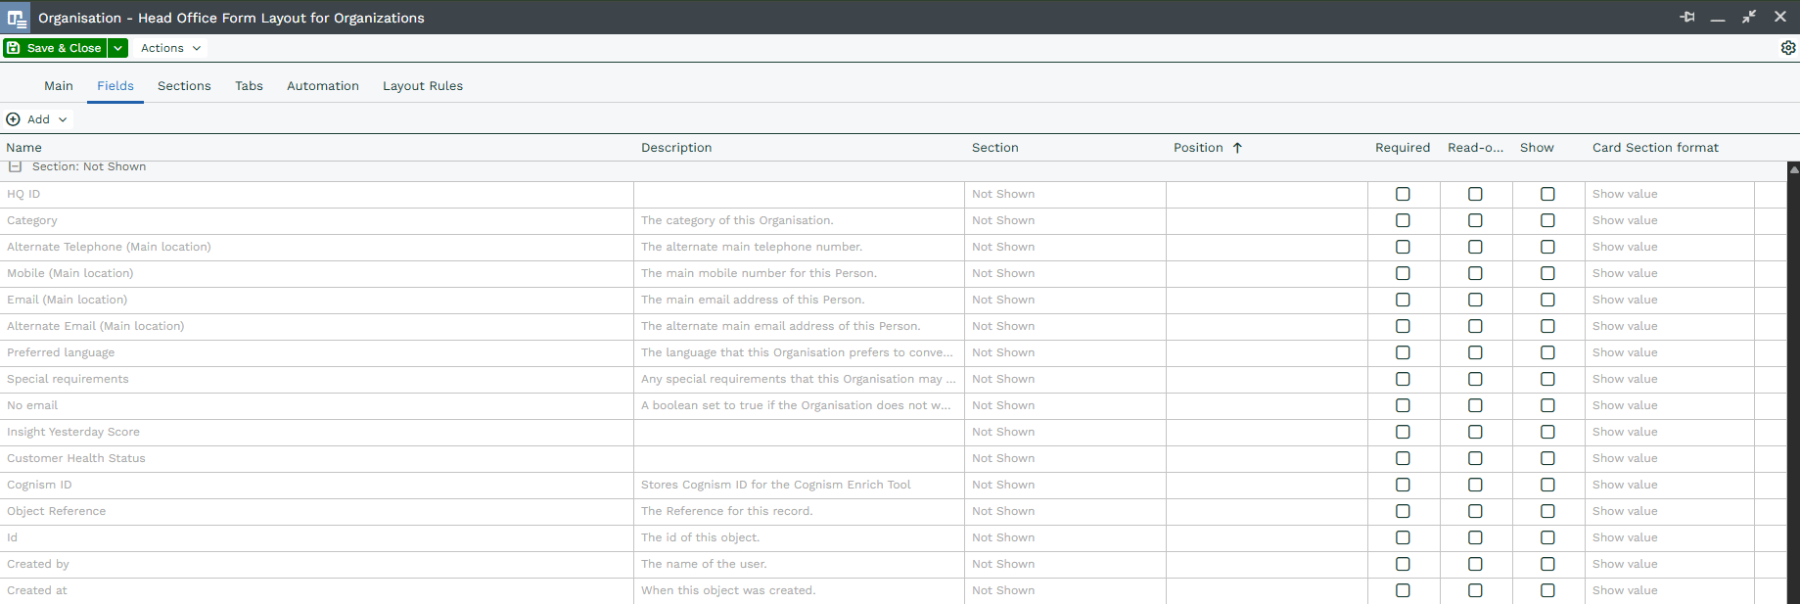The image size is (1800, 604).
Task: Click the pin window icon
Action: tap(1687, 18)
